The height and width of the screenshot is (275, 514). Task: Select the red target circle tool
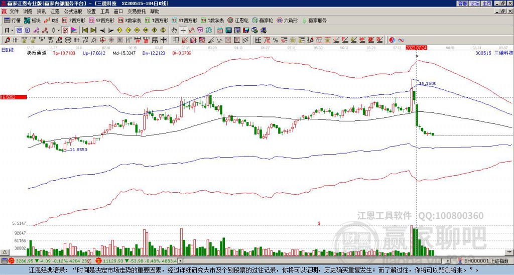click(102, 40)
